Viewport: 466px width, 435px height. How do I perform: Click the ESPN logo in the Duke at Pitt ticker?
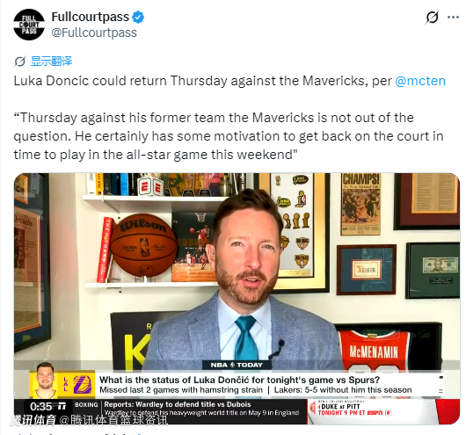click(375, 412)
